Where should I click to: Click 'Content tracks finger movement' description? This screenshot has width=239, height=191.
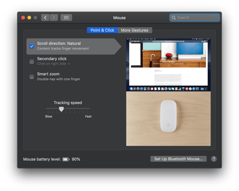tap(63, 49)
